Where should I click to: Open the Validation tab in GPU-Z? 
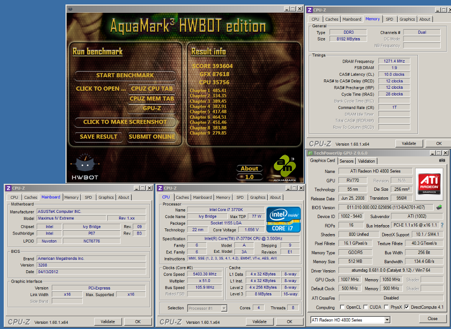(366, 161)
